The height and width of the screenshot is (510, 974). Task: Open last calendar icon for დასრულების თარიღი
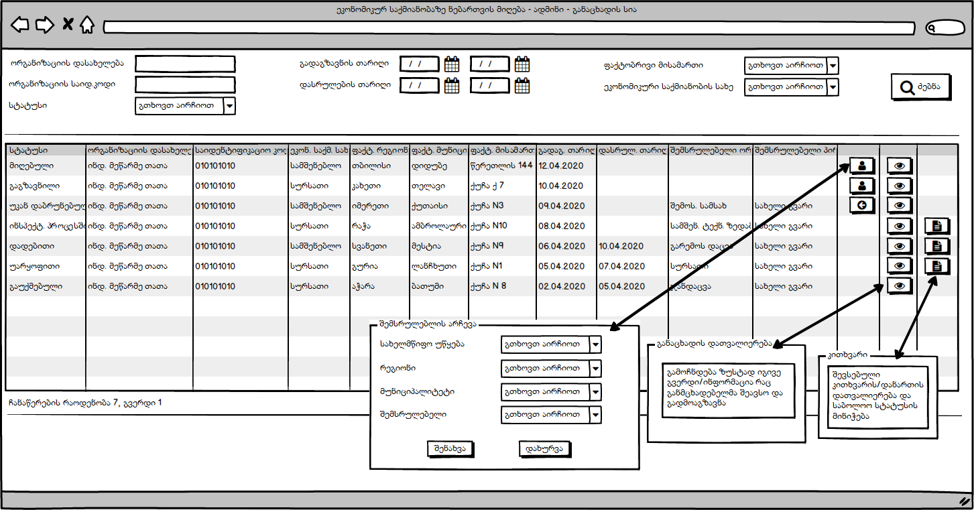pos(522,86)
